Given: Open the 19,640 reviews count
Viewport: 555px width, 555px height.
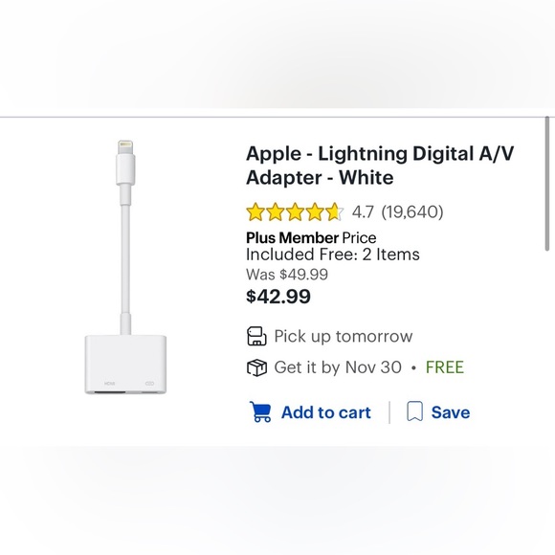Looking at the screenshot, I should (412, 212).
